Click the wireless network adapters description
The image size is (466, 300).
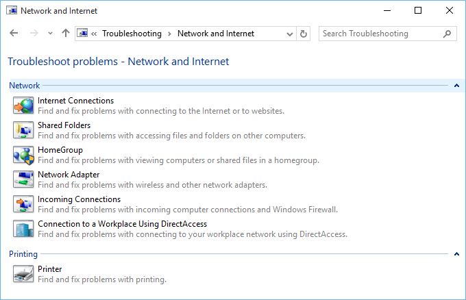152,185
